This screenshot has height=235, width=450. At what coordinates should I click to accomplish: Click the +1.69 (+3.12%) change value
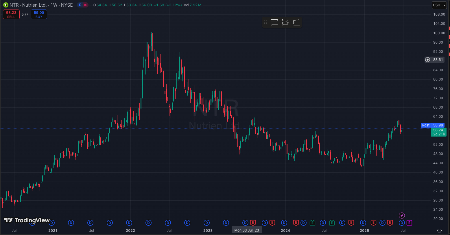[x=168, y=5]
